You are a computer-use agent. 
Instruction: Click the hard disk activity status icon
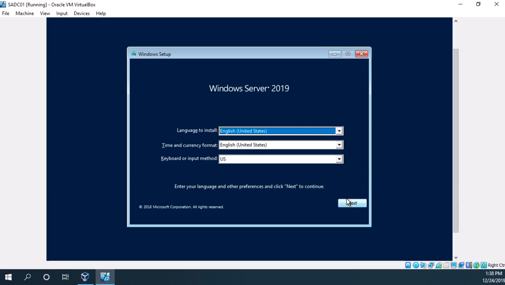[x=408, y=265]
